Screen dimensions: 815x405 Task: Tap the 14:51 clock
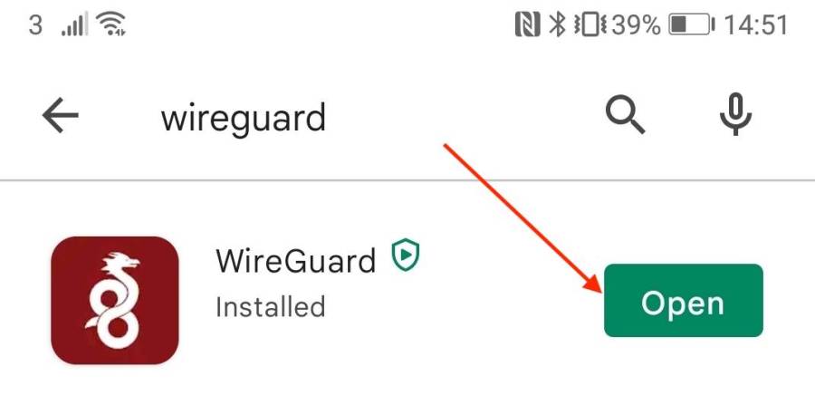[756, 24]
